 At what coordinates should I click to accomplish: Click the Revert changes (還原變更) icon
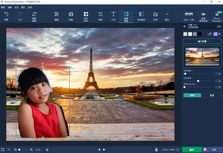coord(34,14)
